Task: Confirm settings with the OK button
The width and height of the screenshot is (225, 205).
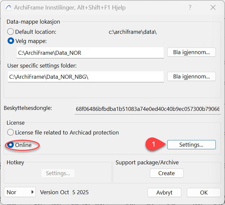Action: 204,193
